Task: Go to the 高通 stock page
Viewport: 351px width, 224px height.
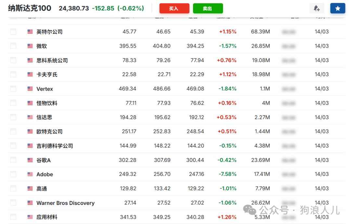Action: (x=42, y=189)
